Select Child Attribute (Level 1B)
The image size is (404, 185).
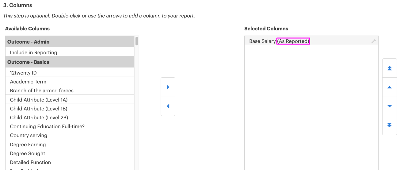point(39,109)
